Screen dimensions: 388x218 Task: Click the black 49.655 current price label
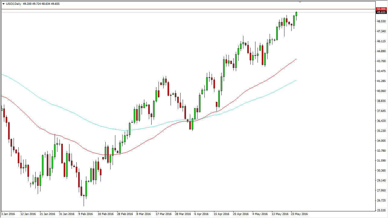(x=381, y=12)
